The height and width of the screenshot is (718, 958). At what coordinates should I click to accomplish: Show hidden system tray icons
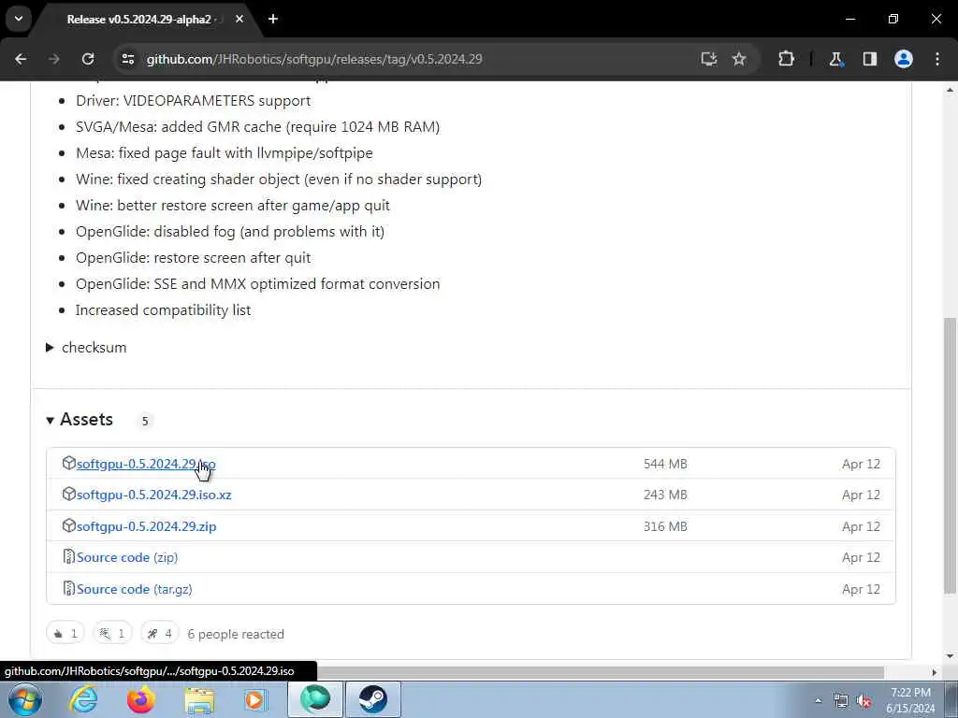[x=818, y=701]
